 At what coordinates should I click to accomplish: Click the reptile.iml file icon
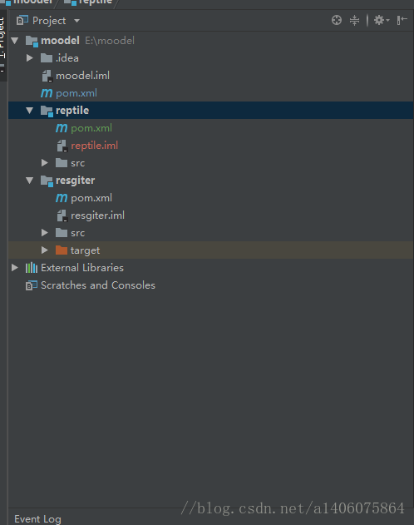click(62, 146)
